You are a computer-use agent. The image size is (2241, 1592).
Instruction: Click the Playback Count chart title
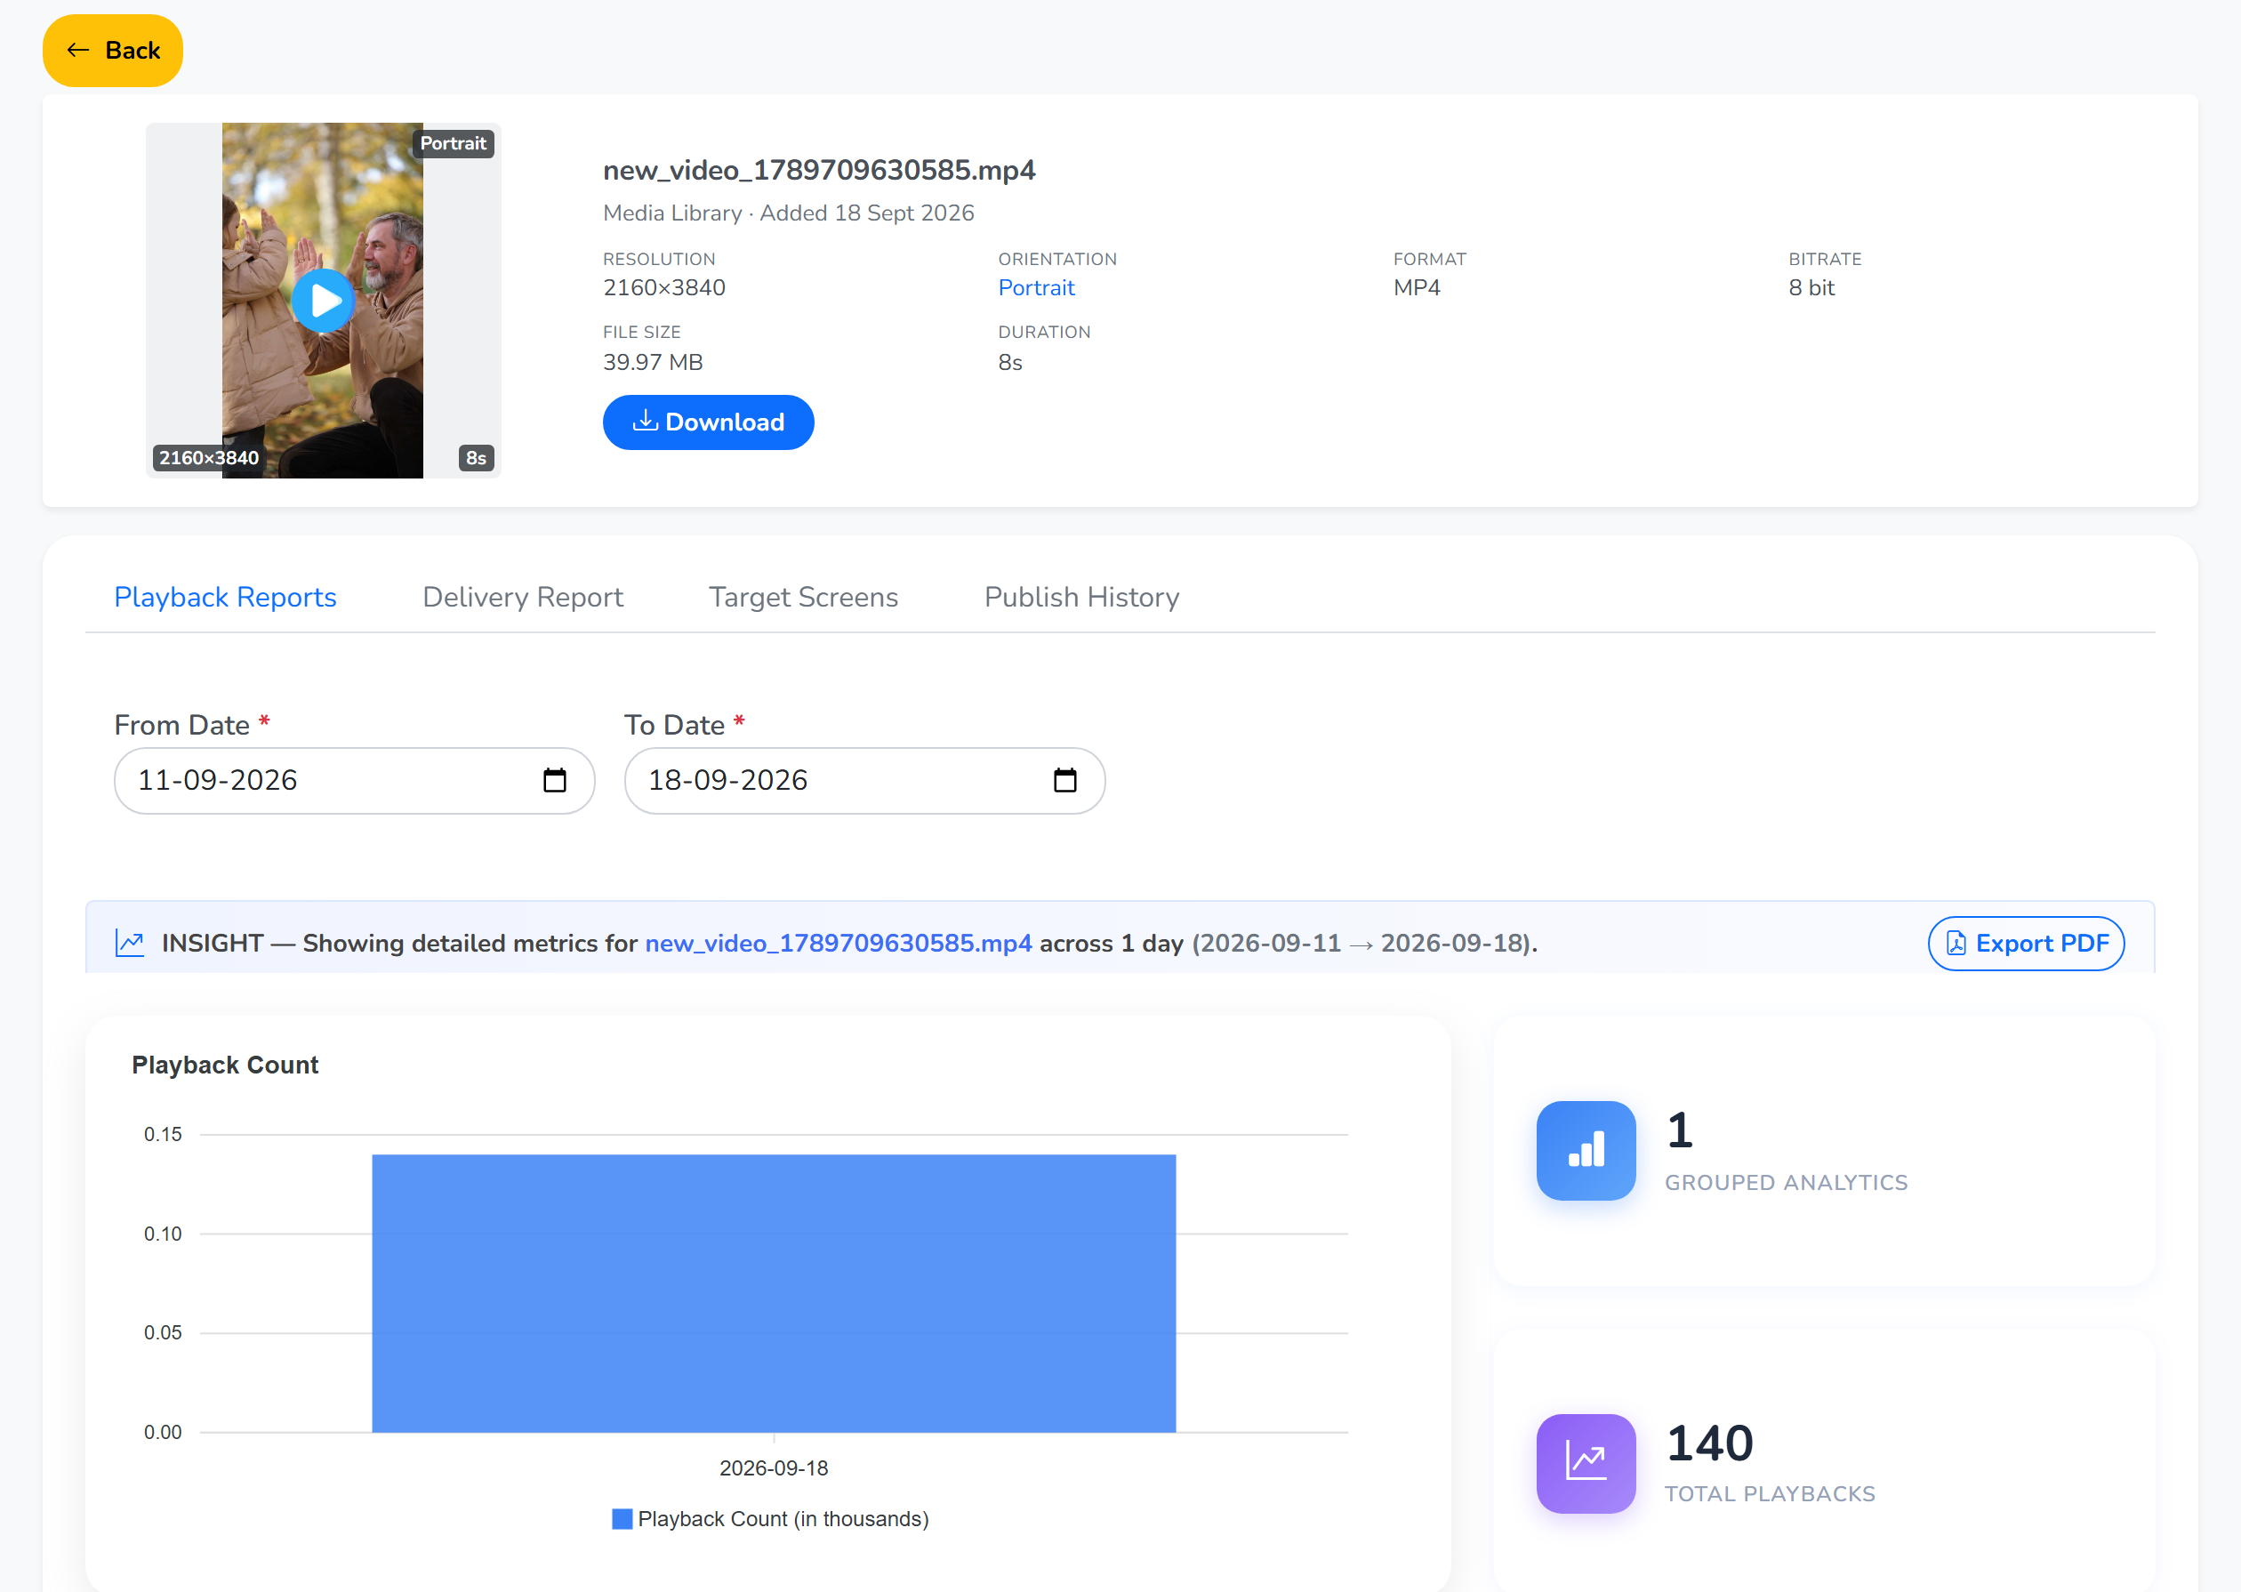point(225,1065)
